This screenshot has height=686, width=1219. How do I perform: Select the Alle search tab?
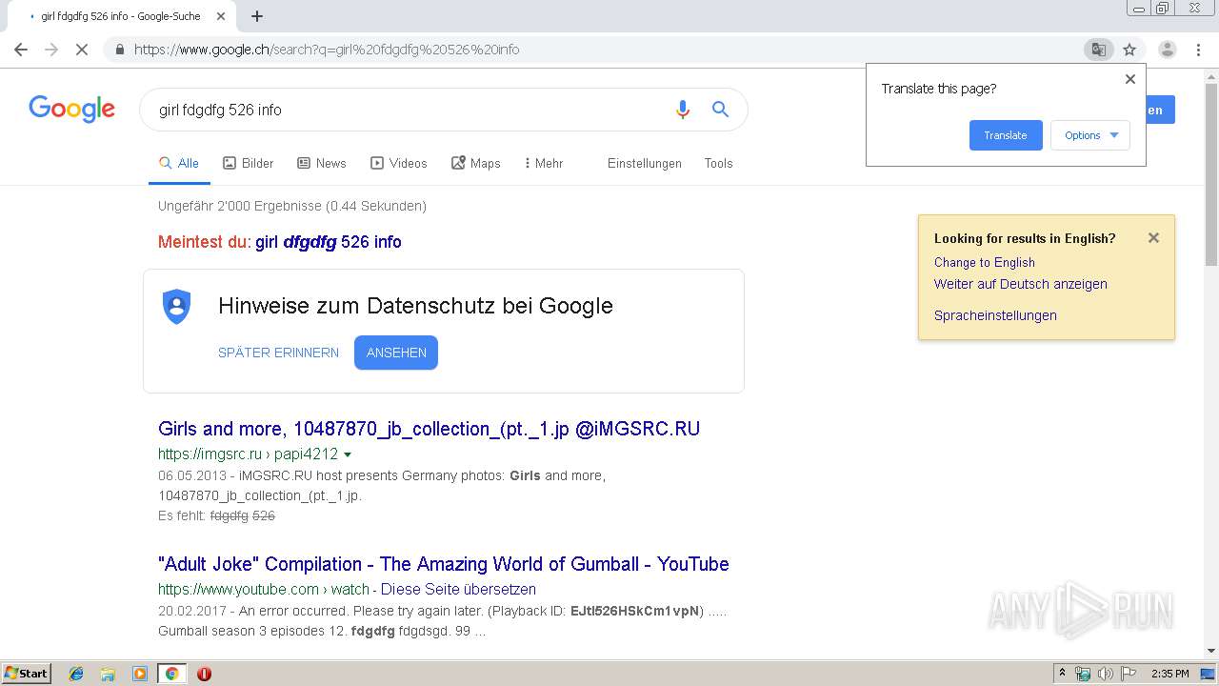point(178,163)
